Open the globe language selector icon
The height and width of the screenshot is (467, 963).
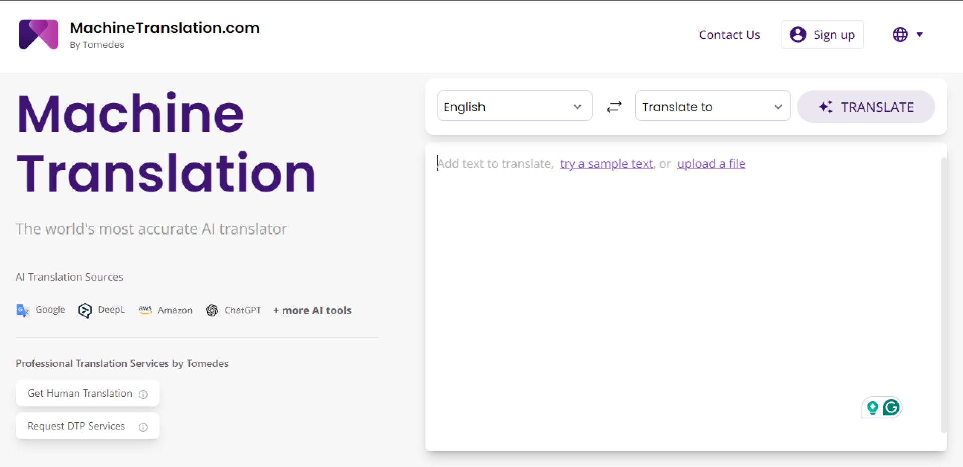pos(900,35)
